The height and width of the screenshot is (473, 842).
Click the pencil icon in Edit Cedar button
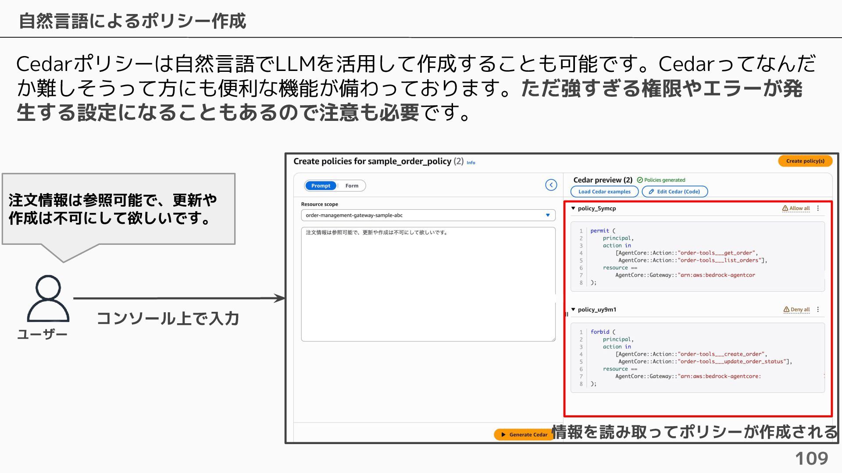[x=651, y=192]
